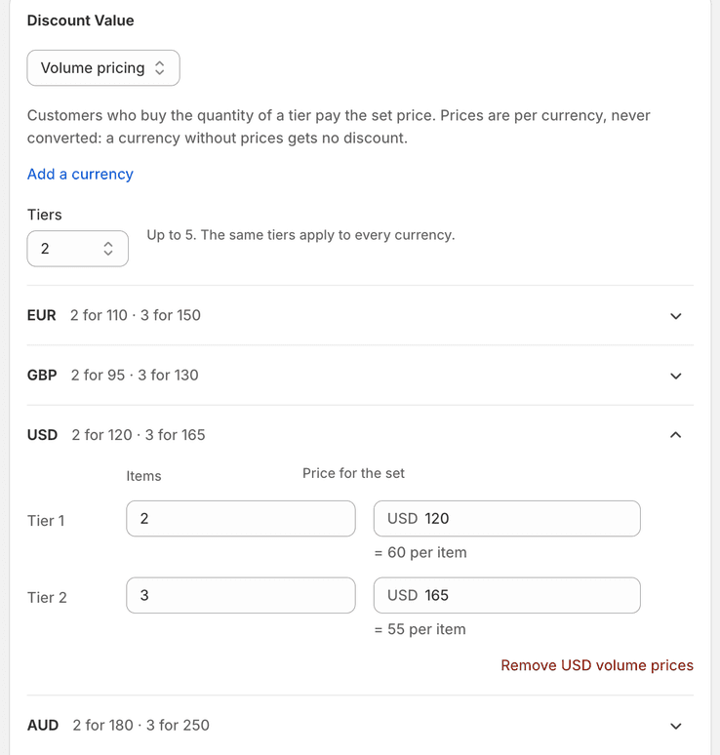
Task: Expand the GBP currency row chevron
Action: tap(676, 376)
